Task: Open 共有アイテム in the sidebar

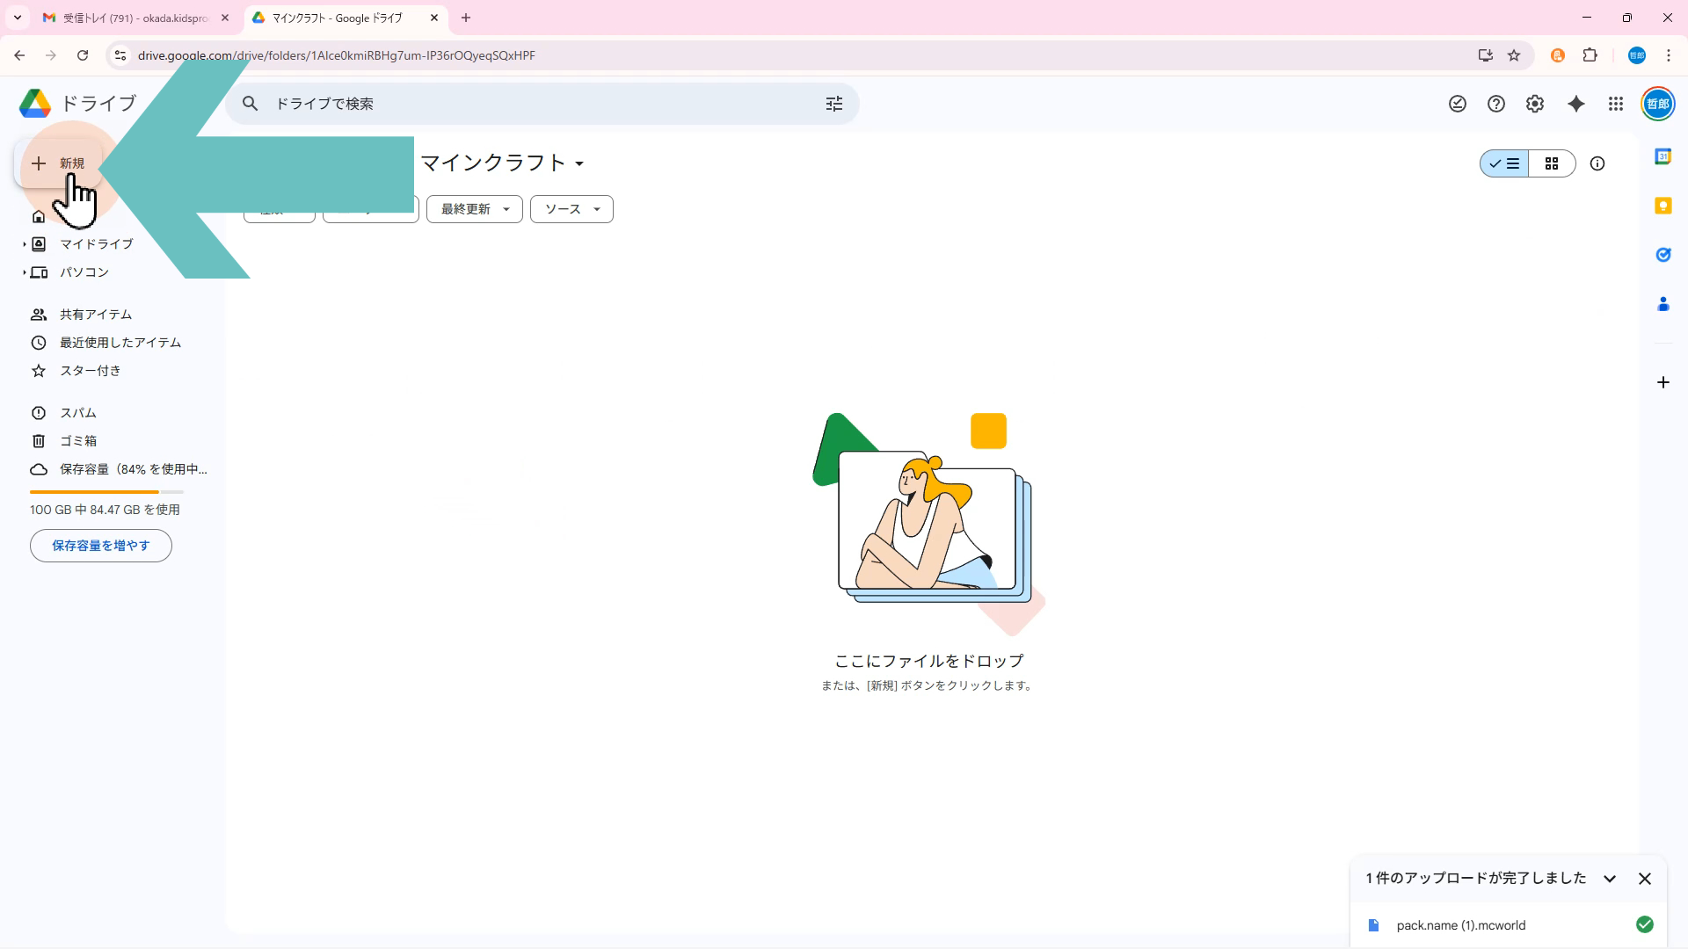Action: click(x=96, y=315)
